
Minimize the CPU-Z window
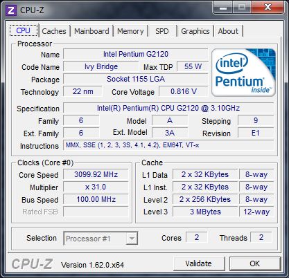point(223,8)
